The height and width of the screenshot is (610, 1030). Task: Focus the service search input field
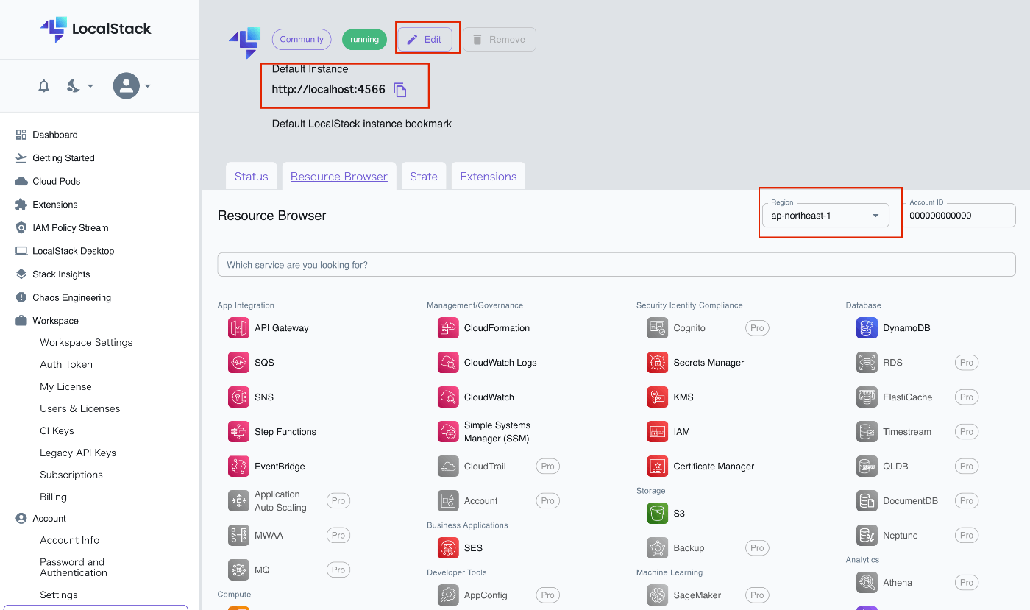coord(617,265)
